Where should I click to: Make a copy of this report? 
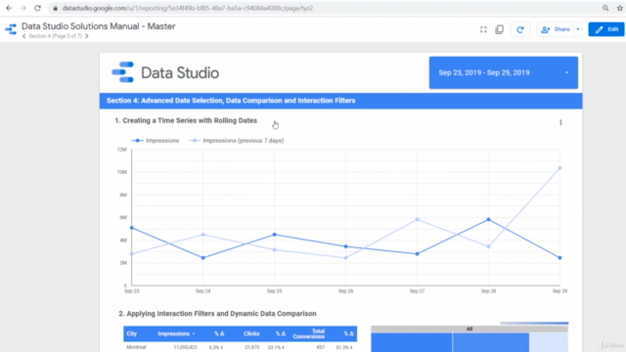(x=499, y=29)
